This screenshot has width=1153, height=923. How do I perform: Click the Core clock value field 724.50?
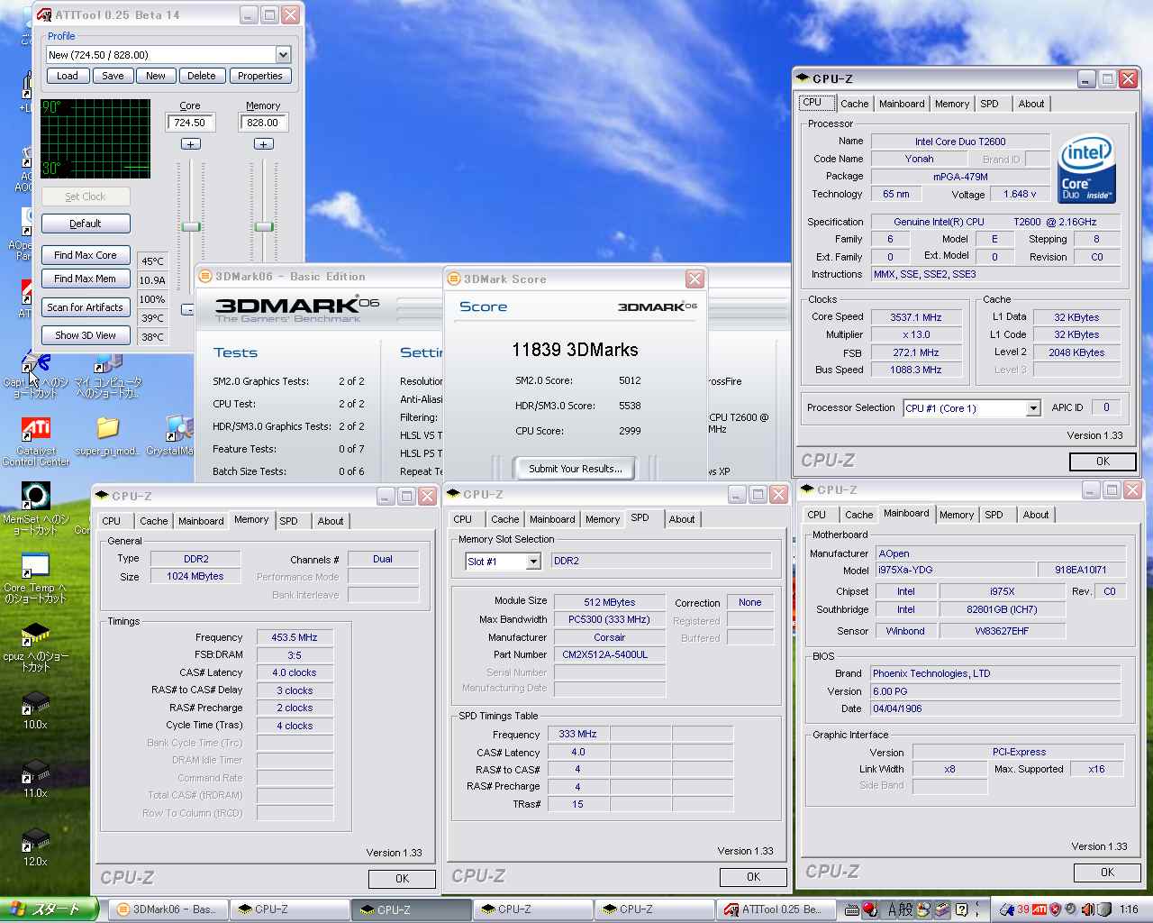tap(190, 123)
